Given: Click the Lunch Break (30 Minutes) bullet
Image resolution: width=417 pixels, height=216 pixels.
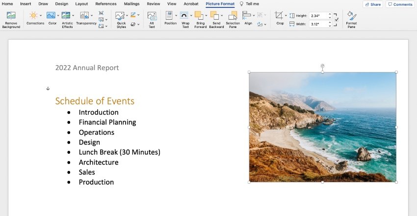Looking at the screenshot, I should click(x=119, y=152).
